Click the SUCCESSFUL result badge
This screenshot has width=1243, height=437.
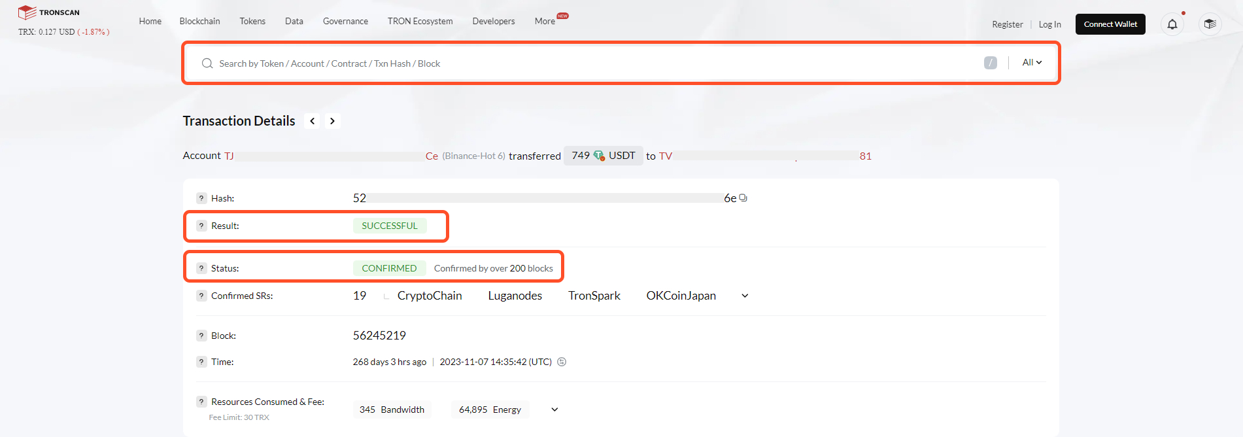point(390,226)
